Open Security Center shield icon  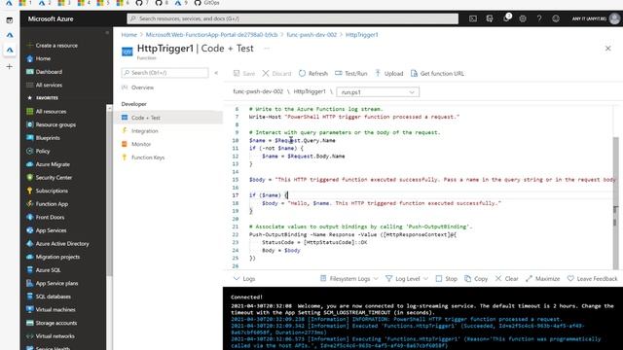coord(30,177)
